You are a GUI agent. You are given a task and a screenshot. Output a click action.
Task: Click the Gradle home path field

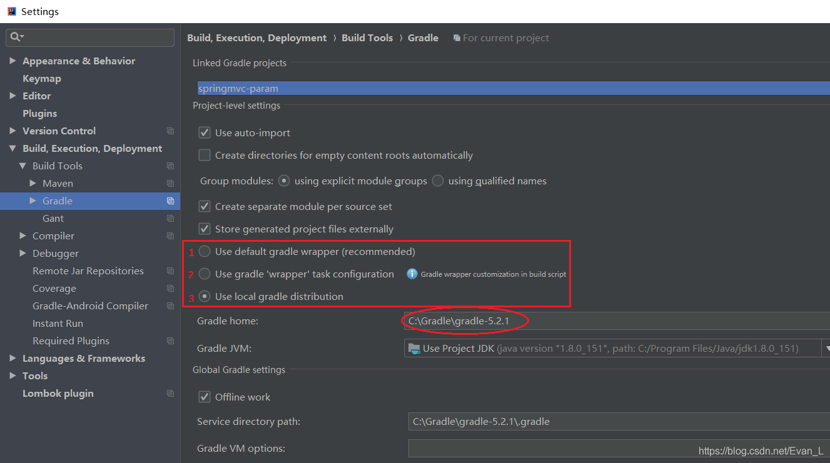(x=617, y=321)
